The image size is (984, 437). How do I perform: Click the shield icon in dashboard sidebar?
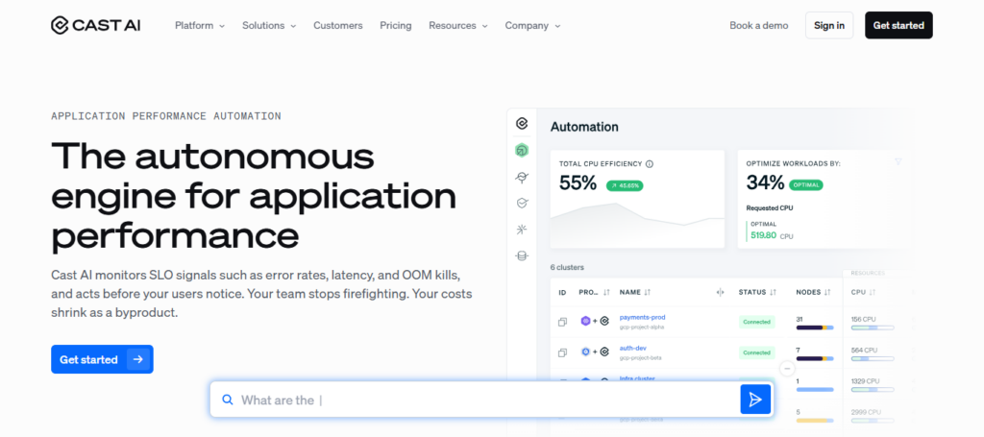(x=522, y=204)
